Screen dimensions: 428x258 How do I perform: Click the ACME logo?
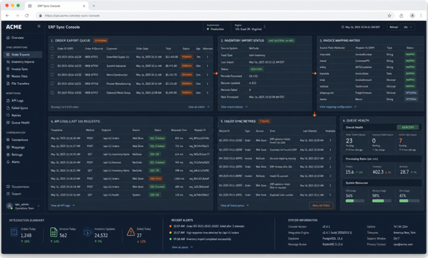click(14, 27)
